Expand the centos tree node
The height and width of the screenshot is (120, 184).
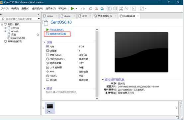[x=5, y=28]
